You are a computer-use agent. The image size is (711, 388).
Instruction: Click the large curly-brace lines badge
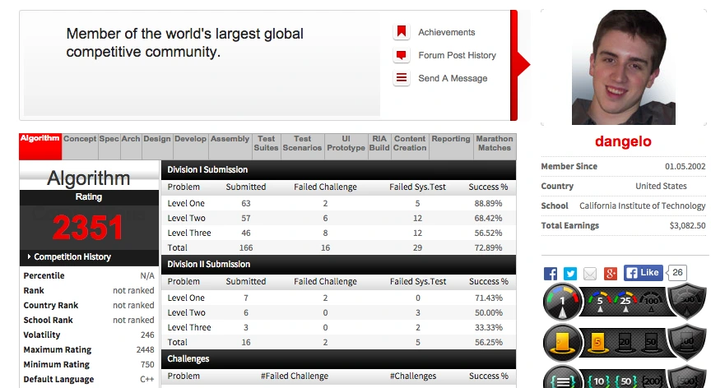point(562,377)
